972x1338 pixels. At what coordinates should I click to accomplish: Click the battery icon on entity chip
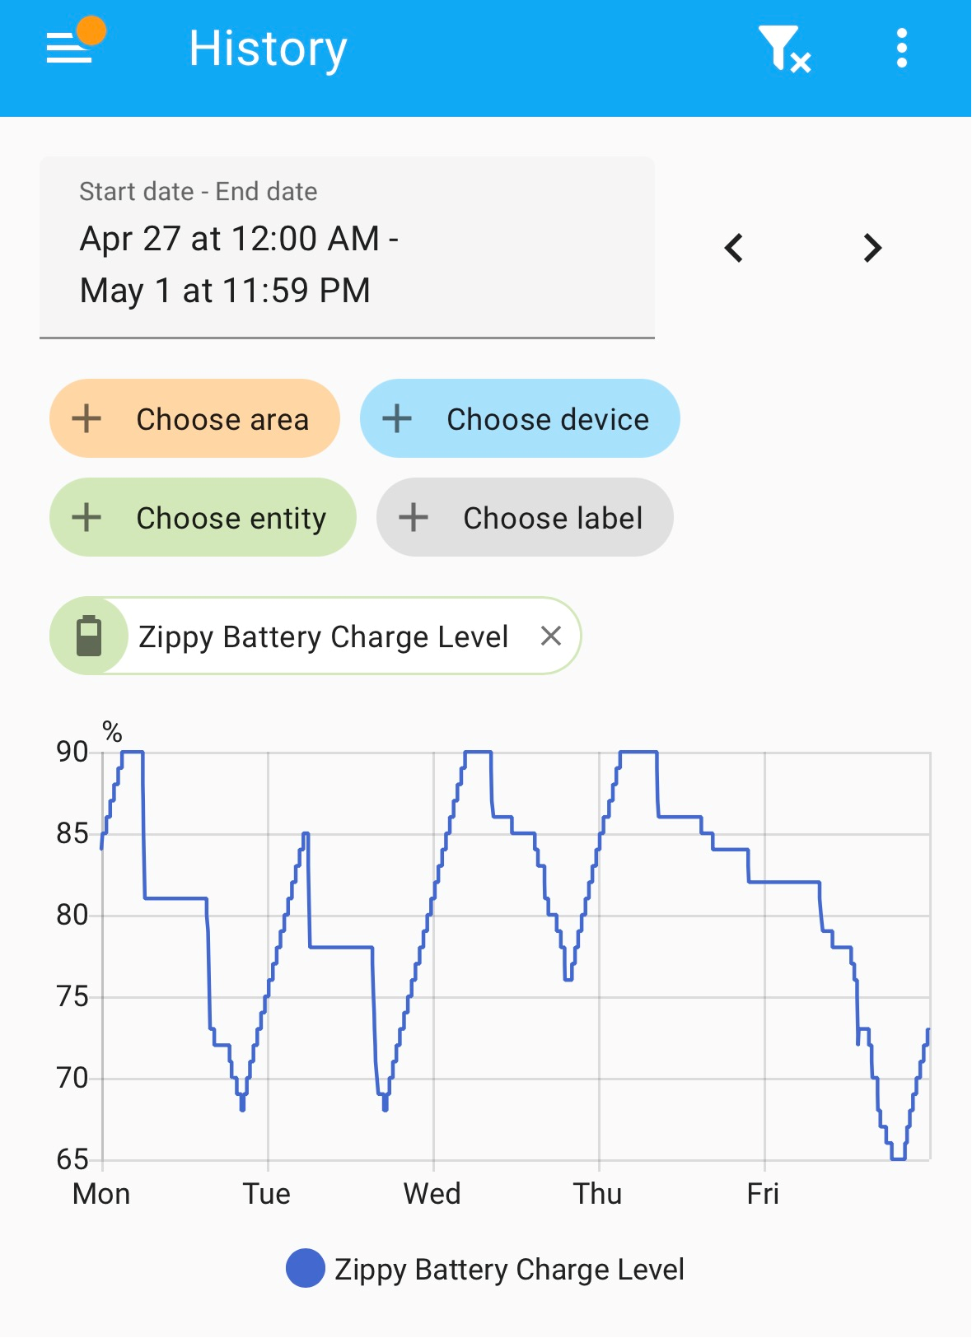[x=89, y=636]
